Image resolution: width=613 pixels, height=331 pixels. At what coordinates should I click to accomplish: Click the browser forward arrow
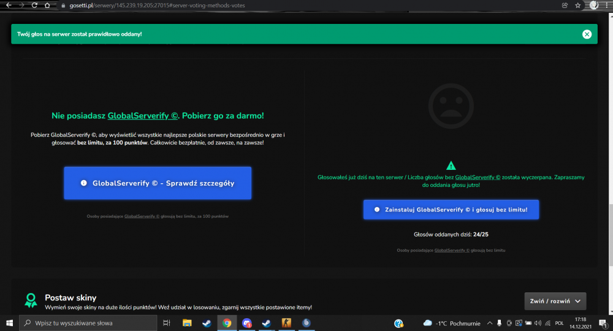21,6
